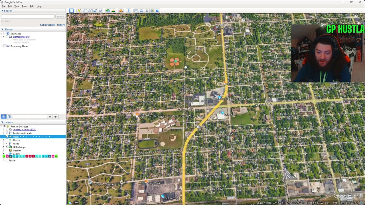The height and width of the screenshot is (205, 365).
Task: Open the search History link
Action: click(x=61, y=25)
